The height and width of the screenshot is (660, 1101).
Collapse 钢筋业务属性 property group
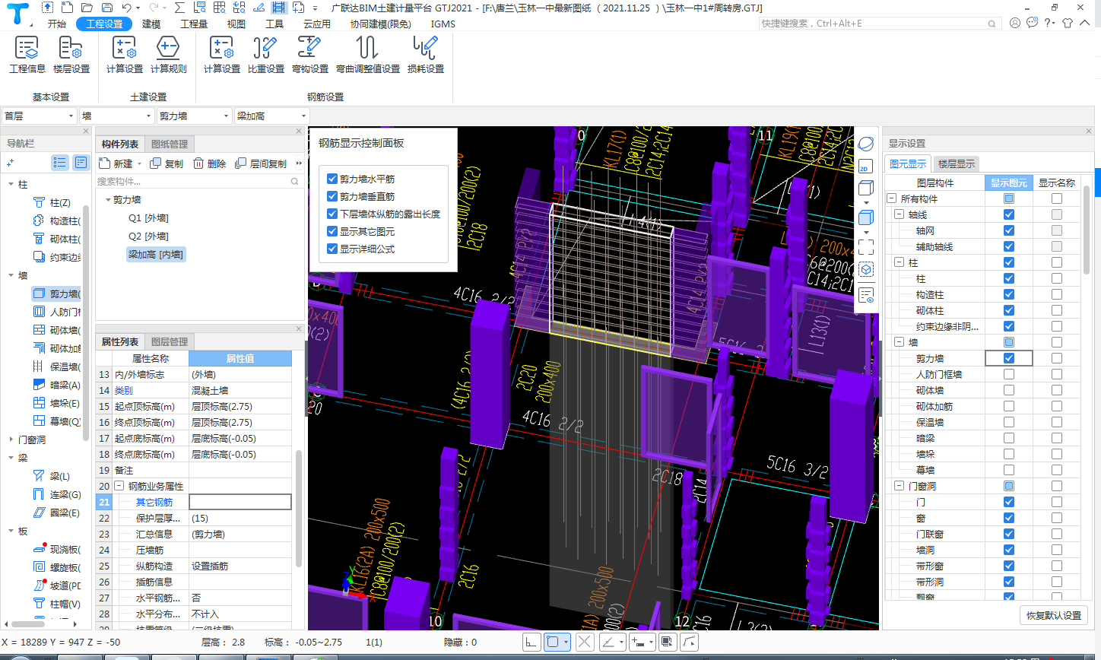pyautogui.click(x=119, y=486)
